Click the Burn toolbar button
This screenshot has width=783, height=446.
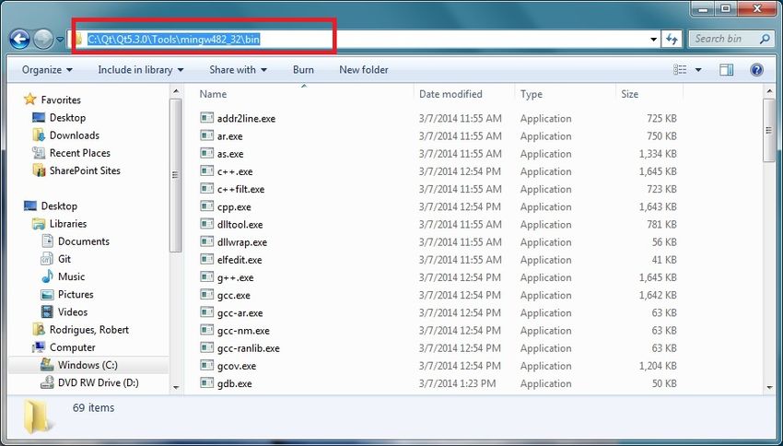(303, 70)
